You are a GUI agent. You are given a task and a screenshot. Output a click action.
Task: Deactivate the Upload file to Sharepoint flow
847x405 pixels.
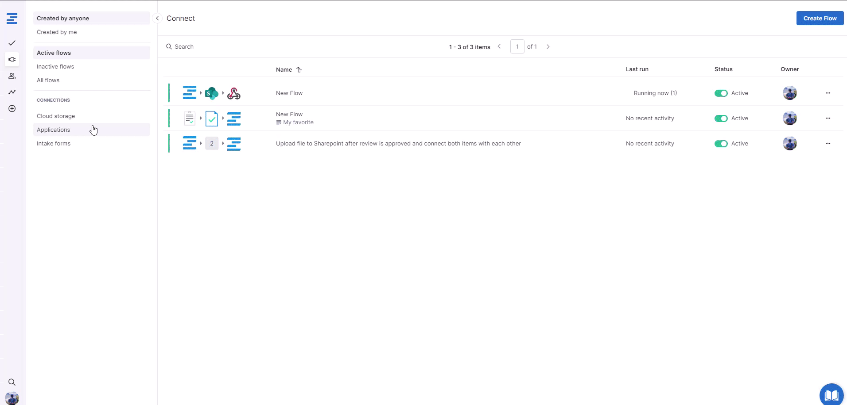pos(721,144)
